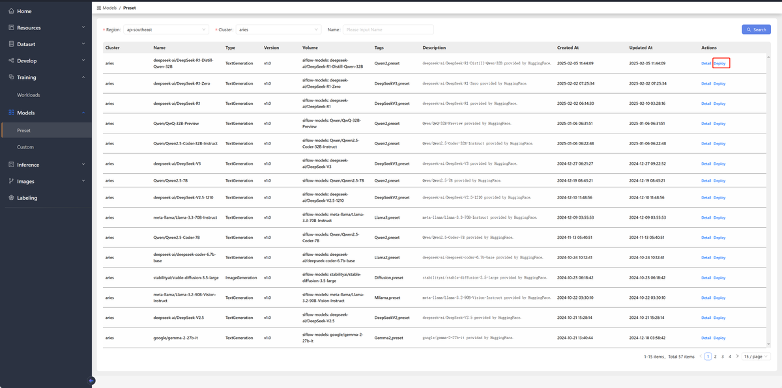The image size is (782, 388).
Task: Click the 2025-02-10 03:28:16 updated cell
Action: tap(647, 104)
